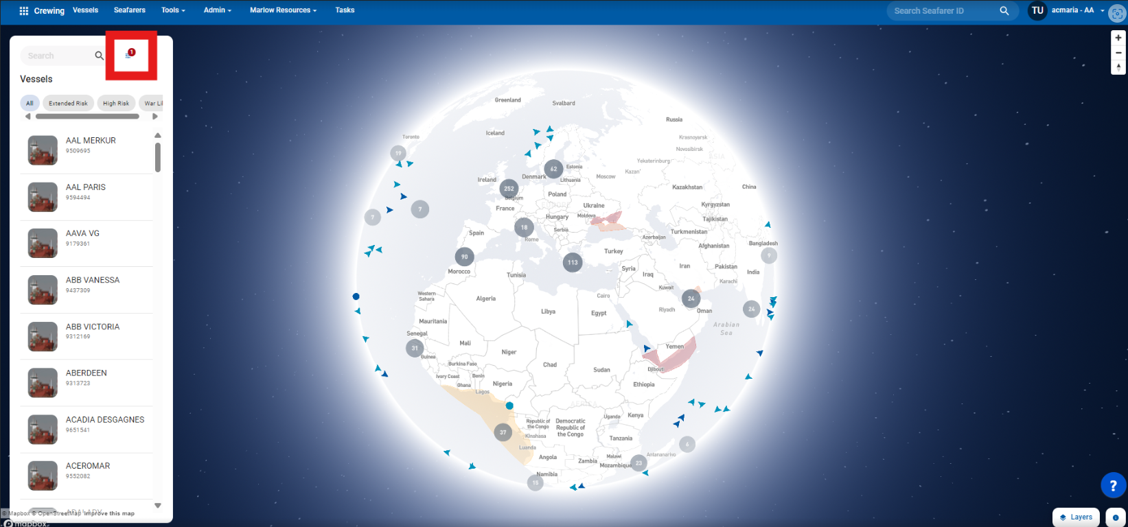Select the 62 vessel cluster near Estonia
Image resolution: width=1128 pixels, height=527 pixels.
tap(554, 169)
